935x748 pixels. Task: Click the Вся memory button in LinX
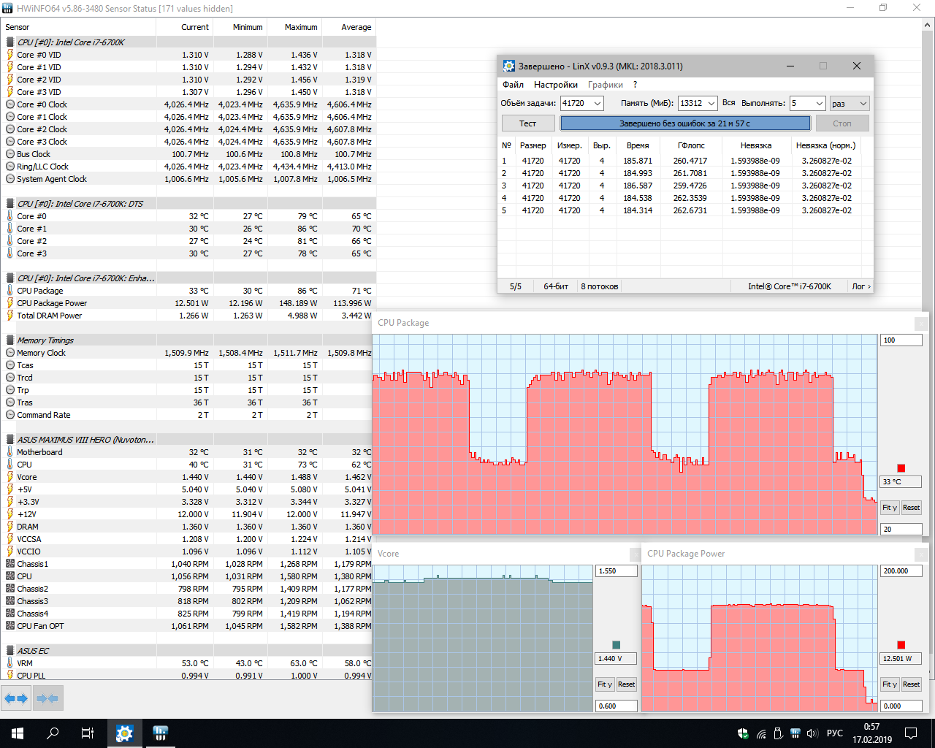(x=728, y=103)
